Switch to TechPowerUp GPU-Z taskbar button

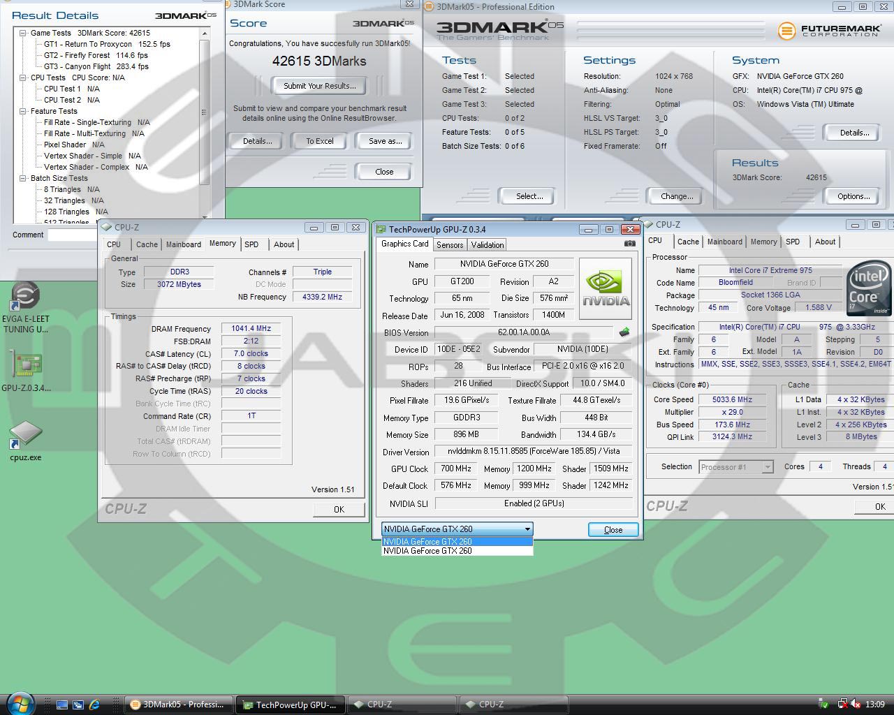[290, 705]
